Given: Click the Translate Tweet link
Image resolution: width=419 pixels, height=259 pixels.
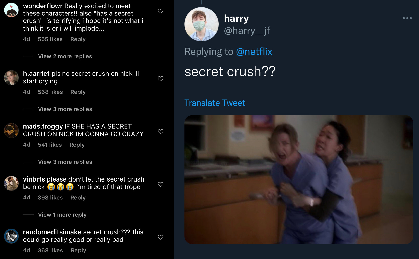Looking at the screenshot, I should pyautogui.click(x=215, y=103).
